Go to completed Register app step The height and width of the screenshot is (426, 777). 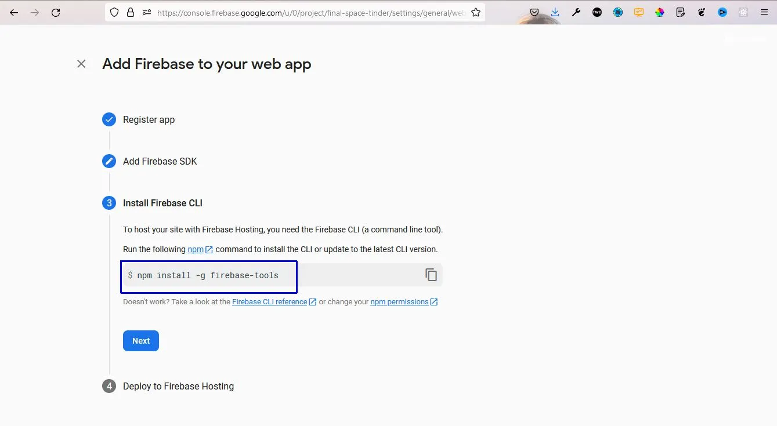(x=149, y=119)
